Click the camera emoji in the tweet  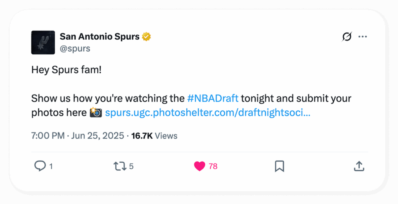[96, 113]
